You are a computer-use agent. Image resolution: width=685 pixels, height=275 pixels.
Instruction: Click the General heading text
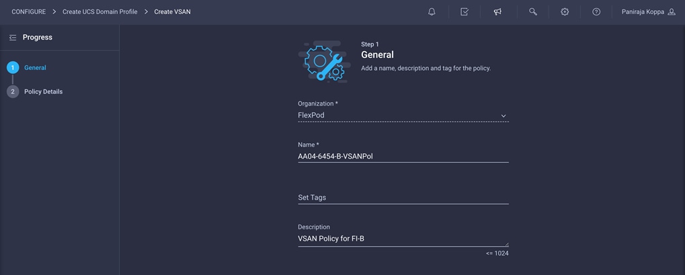[377, 54]
